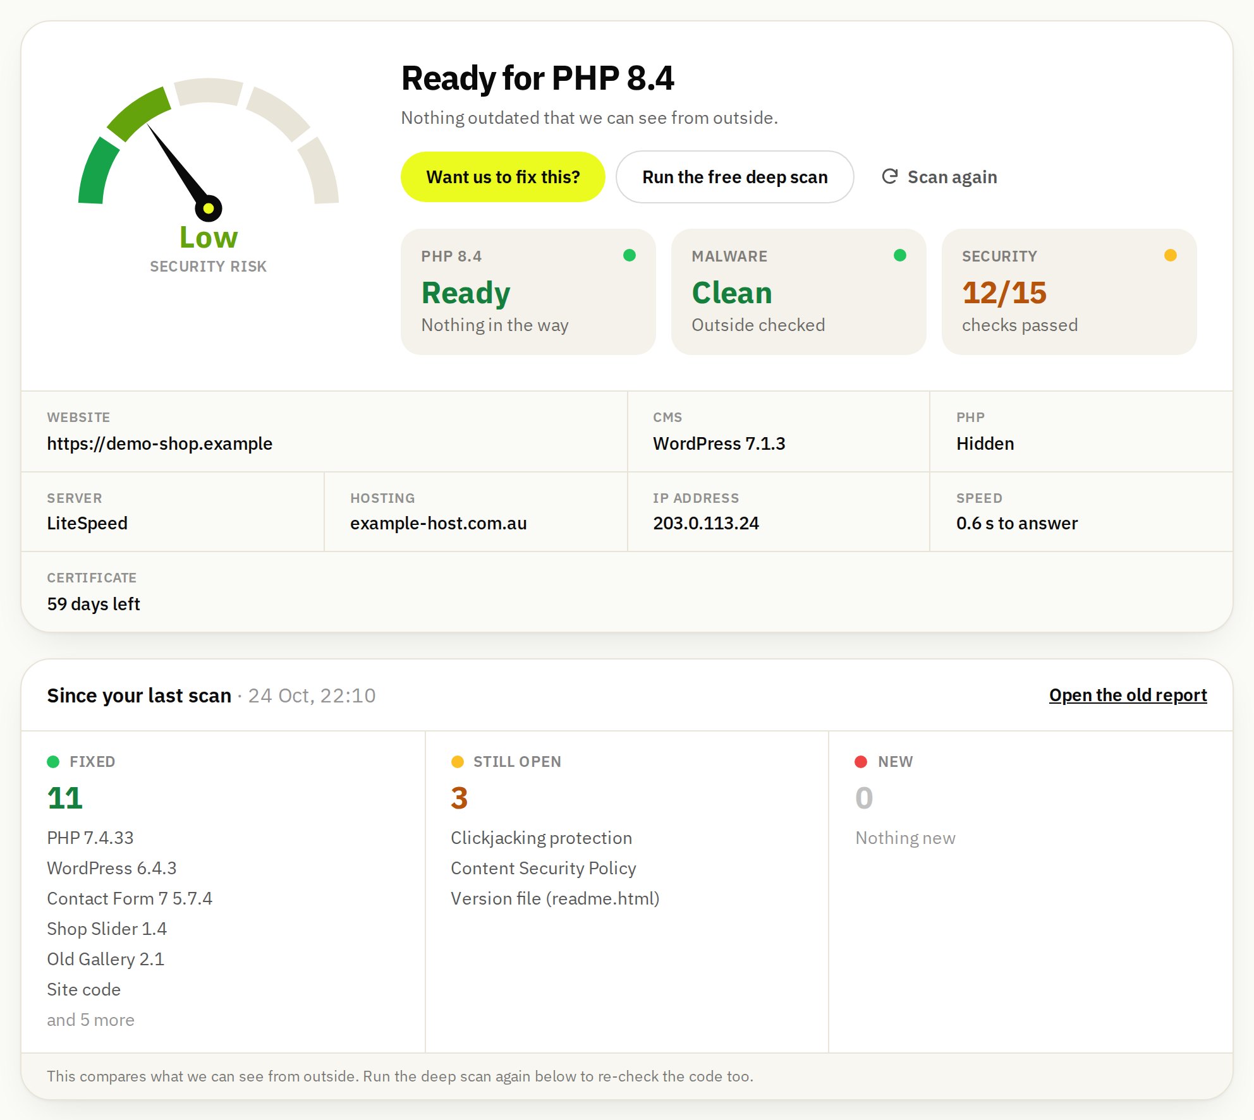Click last scan timestamp 24 Oct, 22:10
The width and height of the screenshot is (1254, 1120).
(312, 695)
